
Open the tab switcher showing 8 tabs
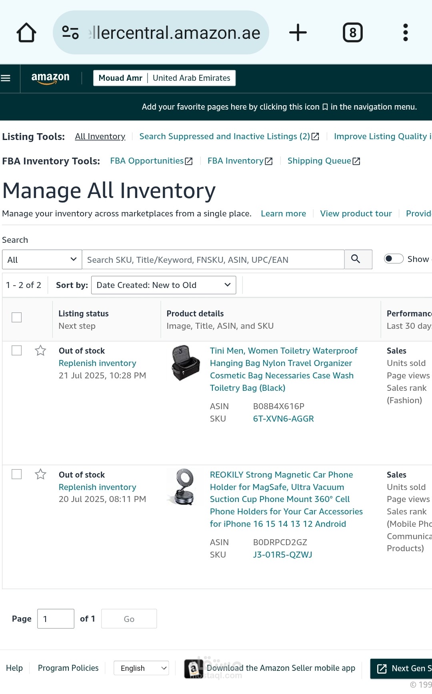point(353,32)
